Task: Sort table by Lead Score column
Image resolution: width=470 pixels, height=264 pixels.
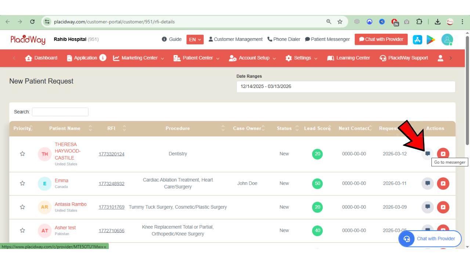Action: pyautogui.click(x=317, y=128)
